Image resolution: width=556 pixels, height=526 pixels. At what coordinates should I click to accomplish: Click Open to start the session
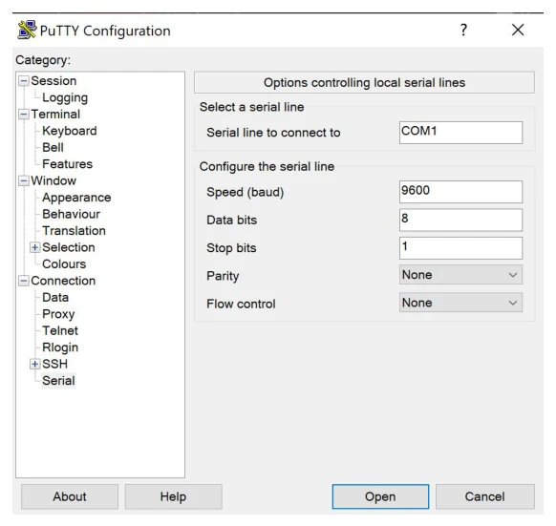380,496
